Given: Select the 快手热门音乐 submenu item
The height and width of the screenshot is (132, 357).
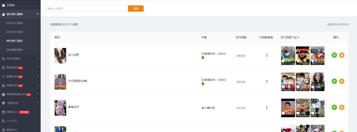Looking at the screenshot, I should pyautogui.click(x=15, y=41).
